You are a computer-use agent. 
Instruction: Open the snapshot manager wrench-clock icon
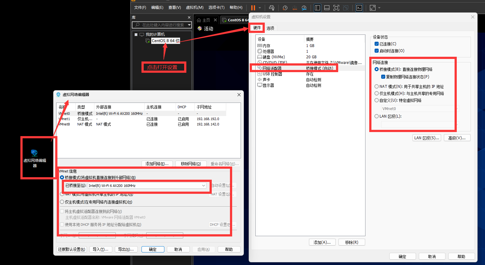coord(304,8)
